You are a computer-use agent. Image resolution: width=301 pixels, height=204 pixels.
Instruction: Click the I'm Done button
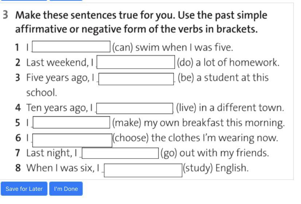coord(66,189)
